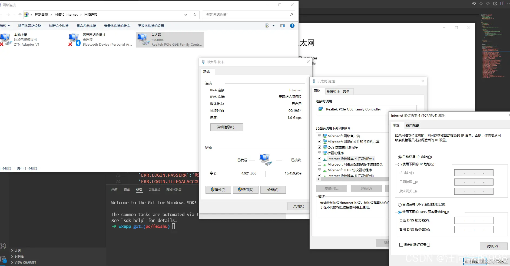
Task: Click the horizontal scrollbar in protocol list
Action: [x=354, y=179]
